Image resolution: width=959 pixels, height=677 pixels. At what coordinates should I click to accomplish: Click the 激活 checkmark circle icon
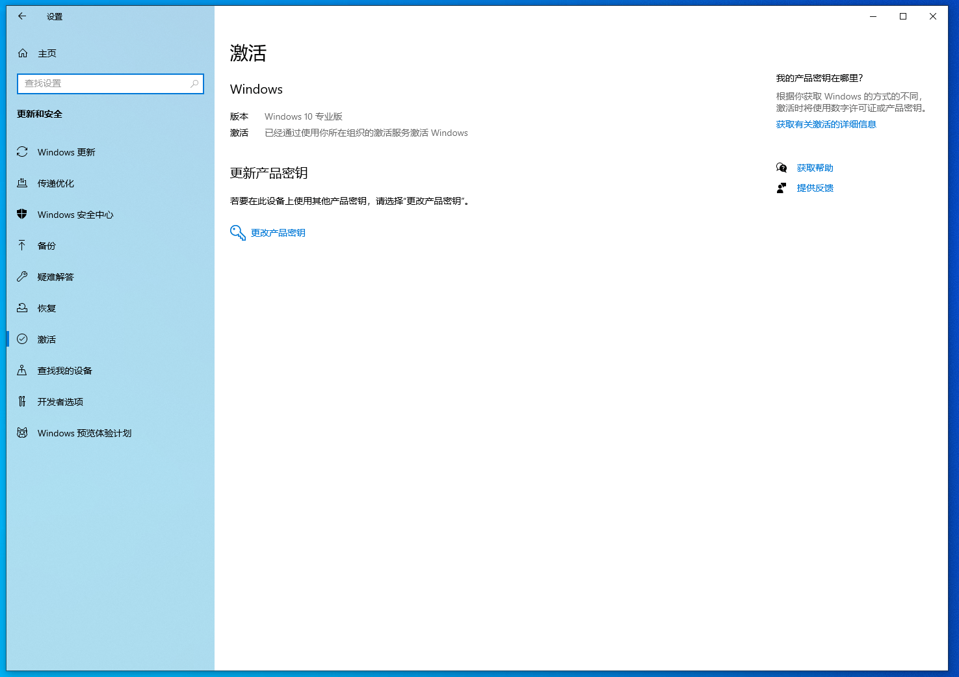click(x=22, y=339)
